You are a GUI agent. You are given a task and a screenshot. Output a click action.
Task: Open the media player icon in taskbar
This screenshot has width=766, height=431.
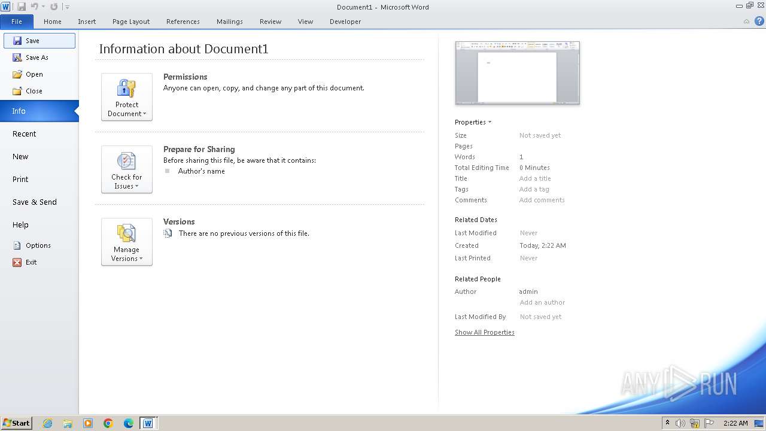coord(88,423)
